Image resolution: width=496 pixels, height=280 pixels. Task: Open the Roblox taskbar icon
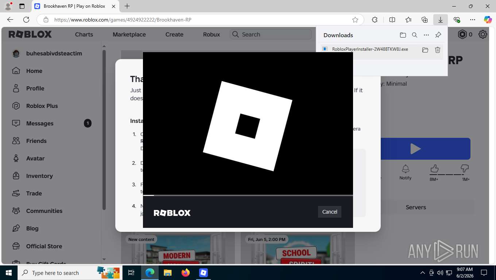203,273
